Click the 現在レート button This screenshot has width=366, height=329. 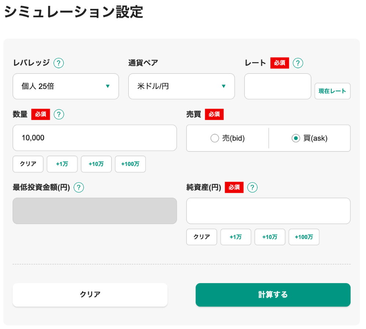[332, 91]
